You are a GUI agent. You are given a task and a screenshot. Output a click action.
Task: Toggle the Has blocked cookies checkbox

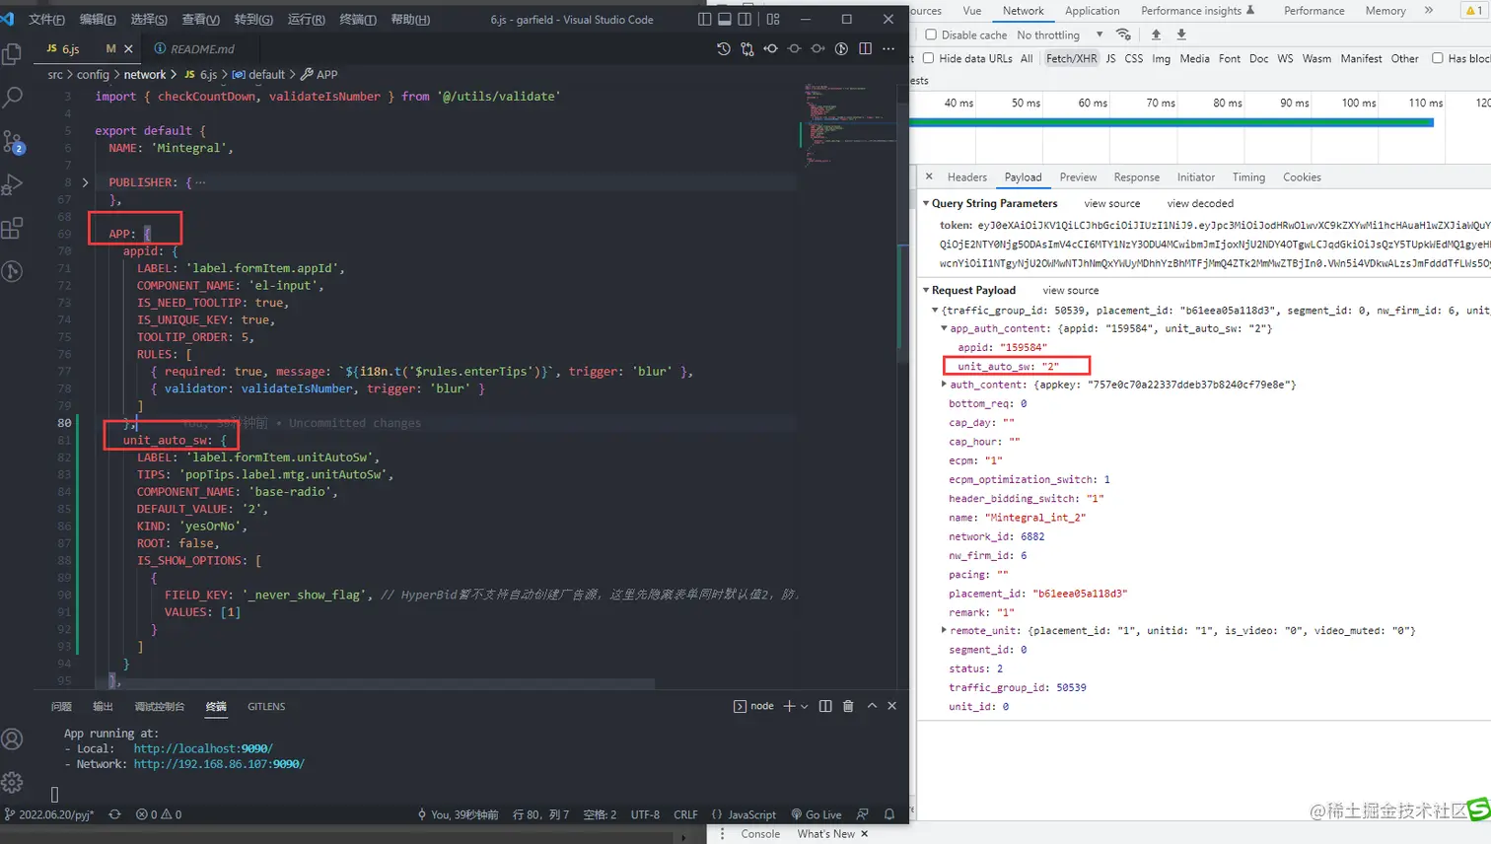1438,58
